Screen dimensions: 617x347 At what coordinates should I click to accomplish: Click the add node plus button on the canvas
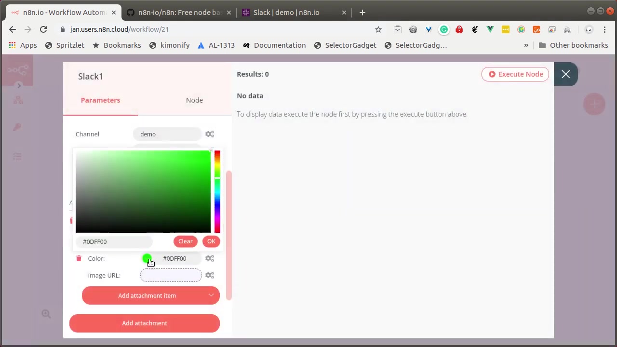pos(594,105)
